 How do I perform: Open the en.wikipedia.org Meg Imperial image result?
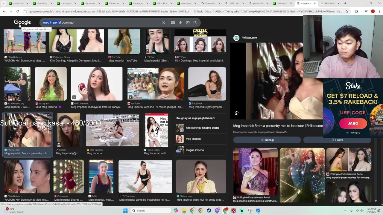pos(17,84)
